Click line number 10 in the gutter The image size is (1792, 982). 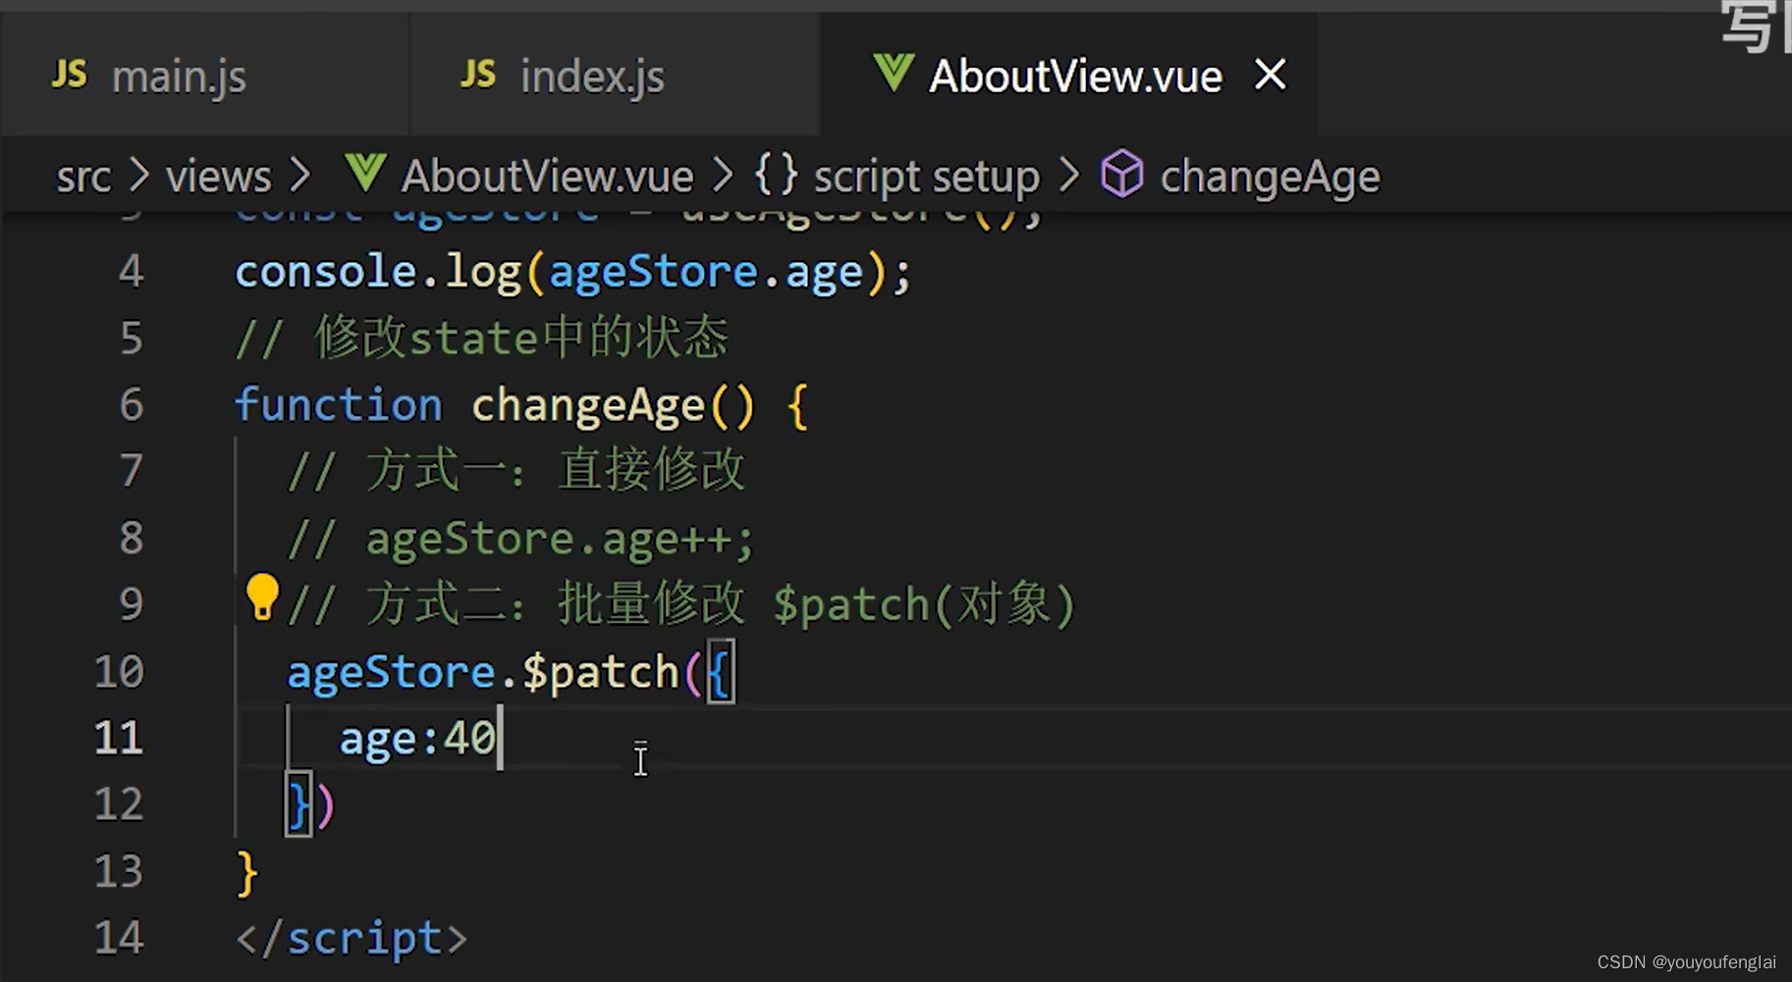click(119, 672)
